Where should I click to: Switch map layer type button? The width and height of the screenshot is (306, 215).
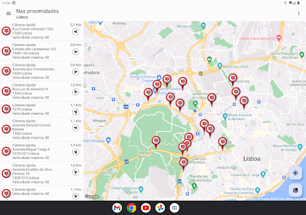click(x=295, y=190)
